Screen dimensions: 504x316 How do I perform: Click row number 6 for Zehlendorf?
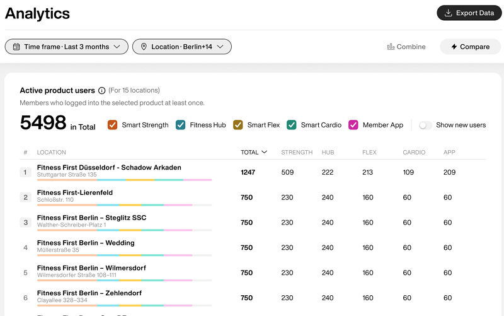click(x=25, y=298)
